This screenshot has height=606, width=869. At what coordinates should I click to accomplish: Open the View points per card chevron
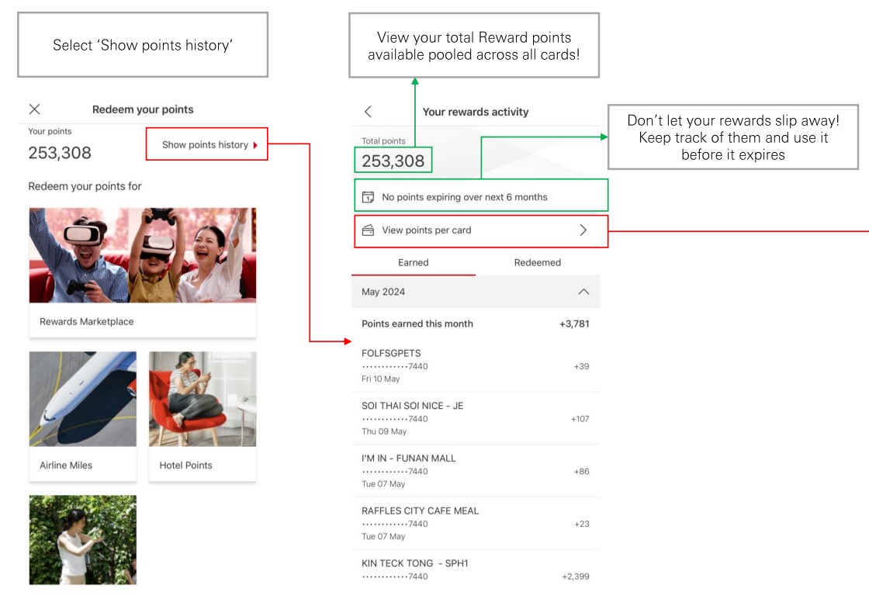583,230
